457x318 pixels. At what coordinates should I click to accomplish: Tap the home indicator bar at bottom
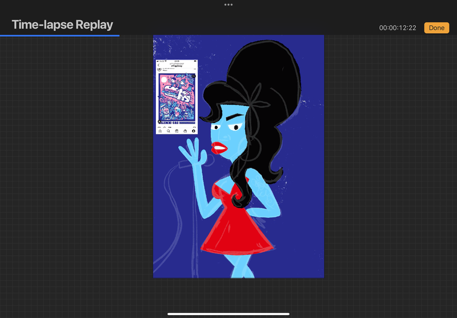[228, 313]
